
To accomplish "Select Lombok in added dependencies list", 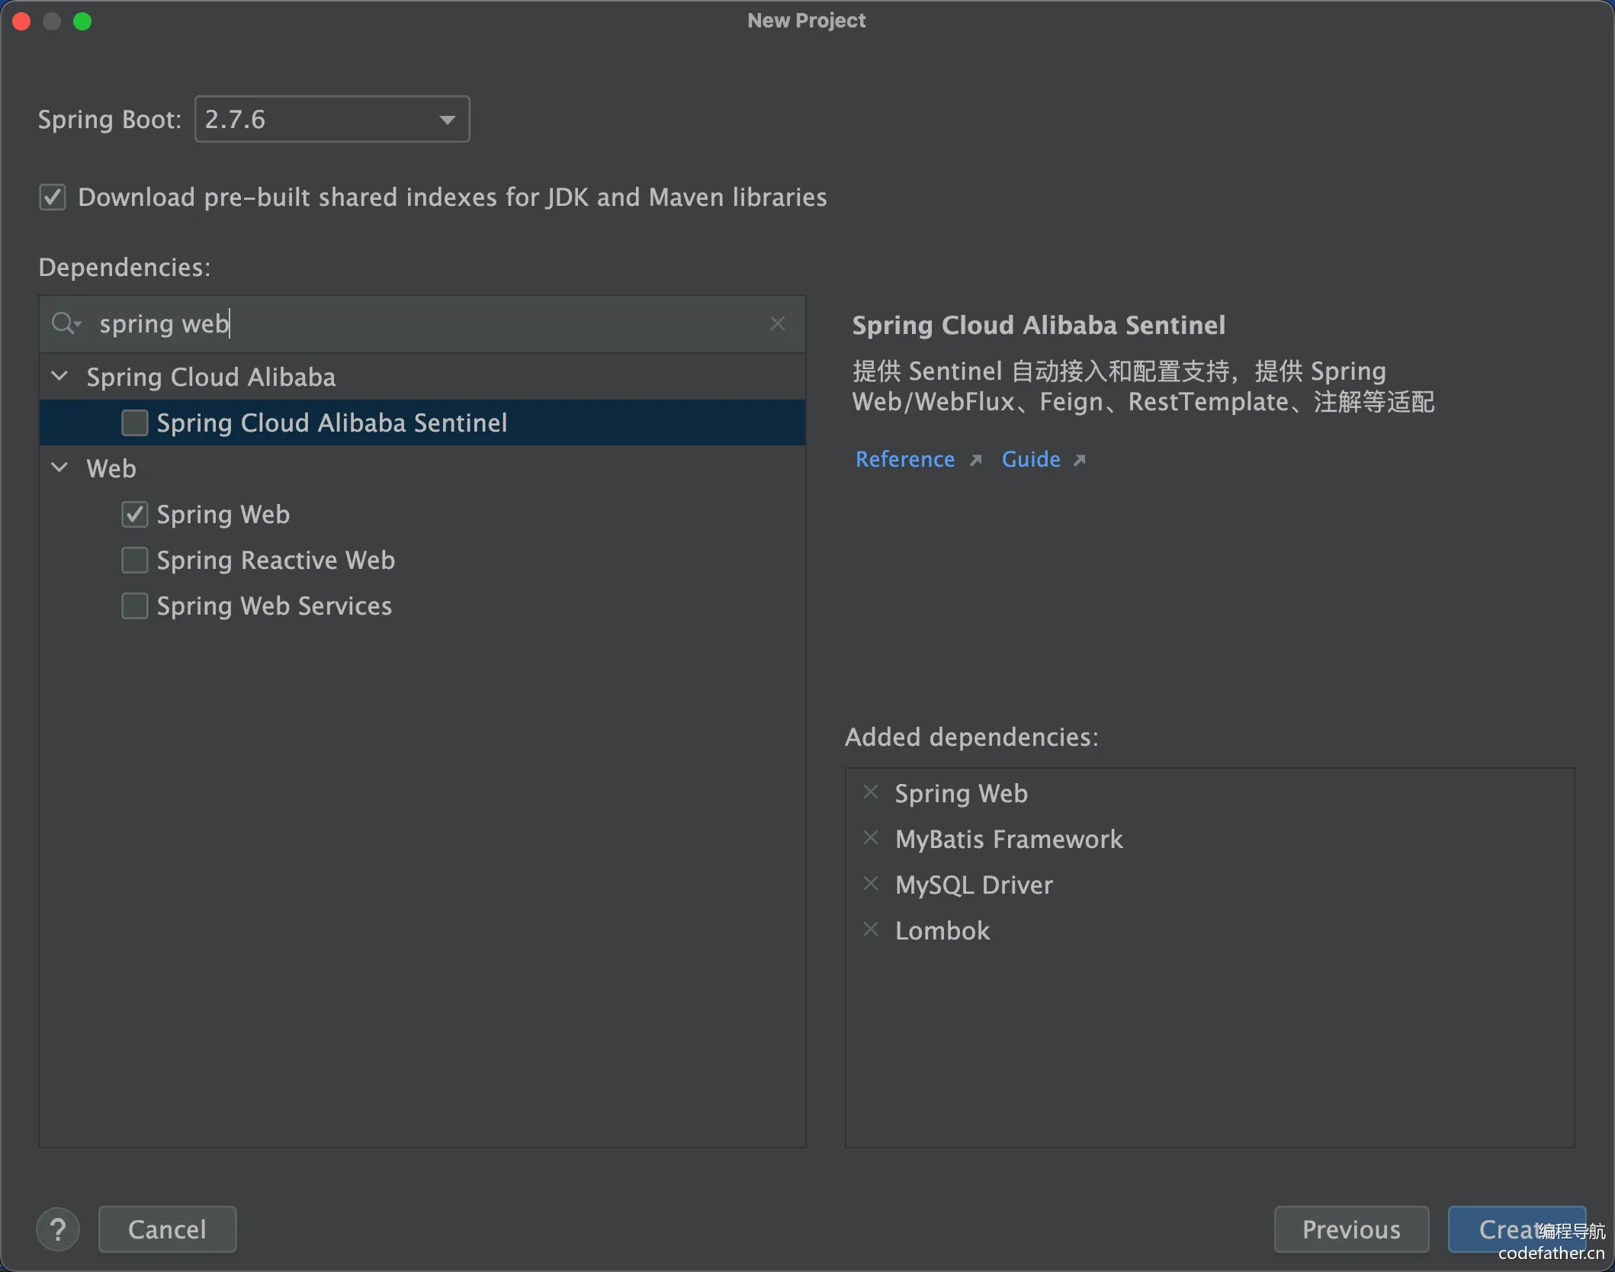I will (x=942, y=930).
